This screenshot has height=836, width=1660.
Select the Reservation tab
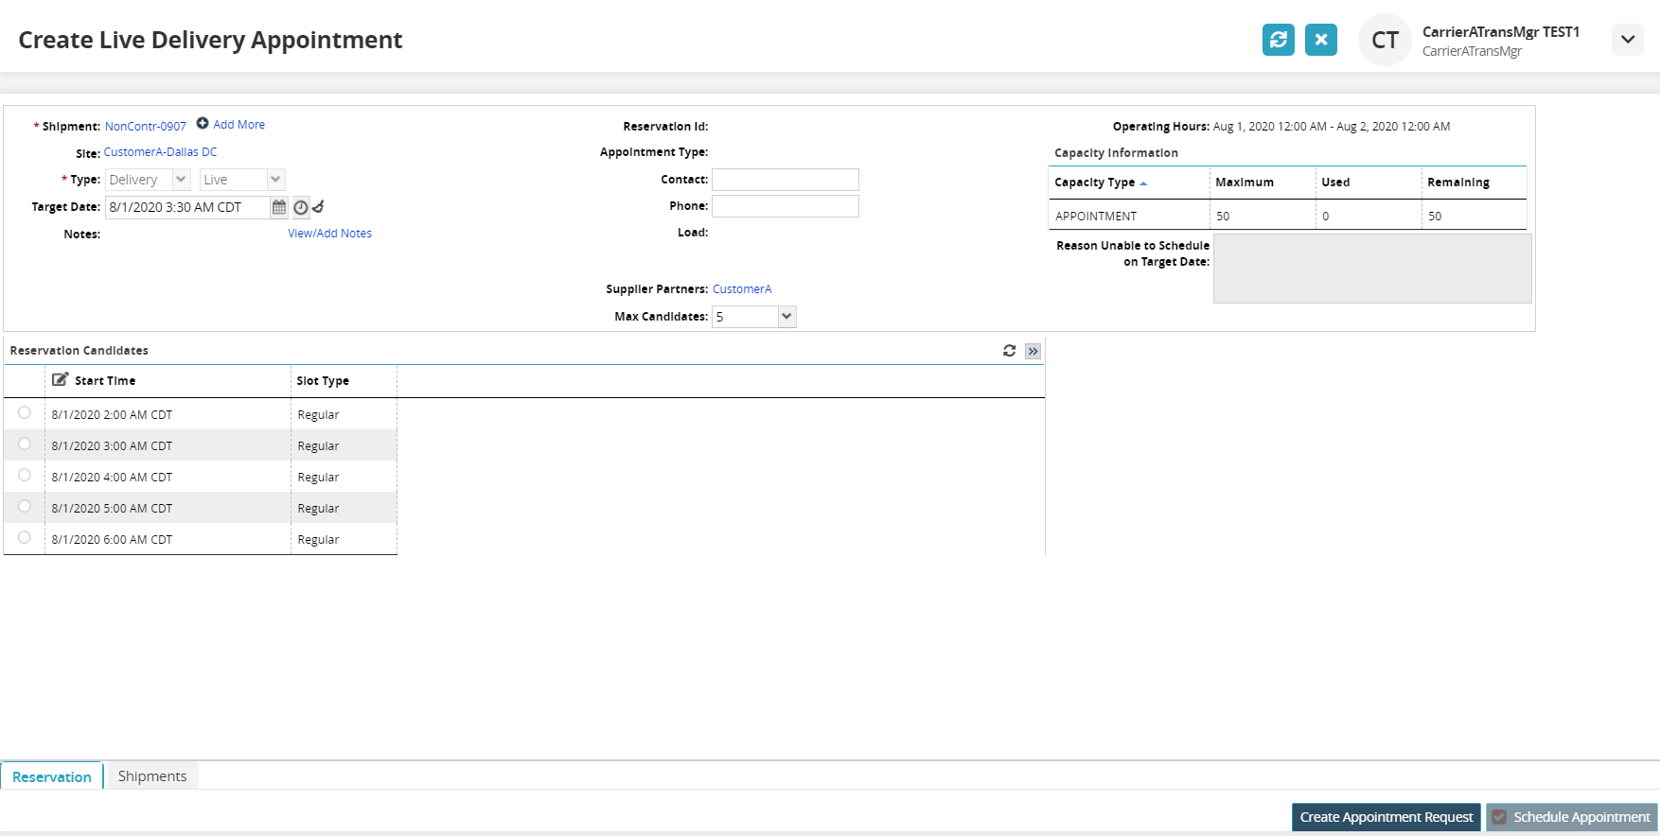(52, 776)
